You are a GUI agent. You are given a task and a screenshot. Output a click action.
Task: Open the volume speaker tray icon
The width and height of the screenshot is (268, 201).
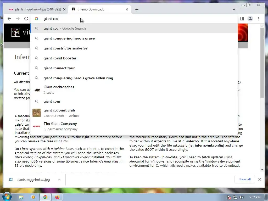[241, 197]
